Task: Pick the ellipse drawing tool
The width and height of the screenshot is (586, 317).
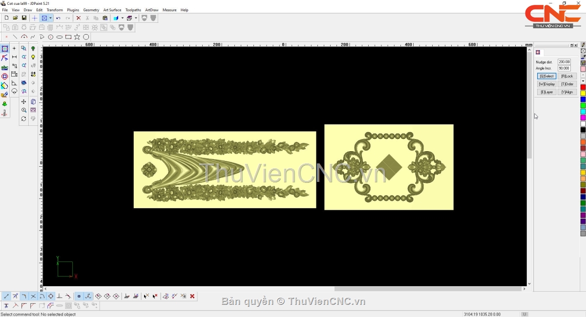Action: 60,37
